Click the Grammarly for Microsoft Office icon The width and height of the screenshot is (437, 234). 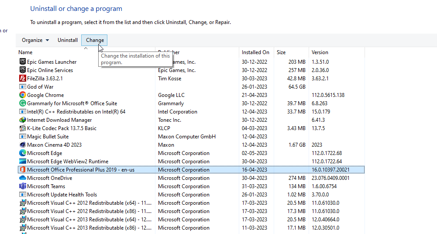(23, 103)
